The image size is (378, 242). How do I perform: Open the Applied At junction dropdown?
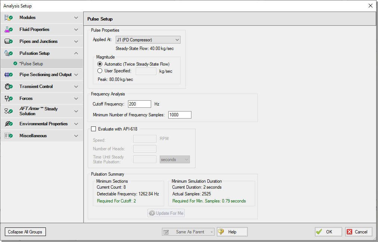click(x=148, y=40)
